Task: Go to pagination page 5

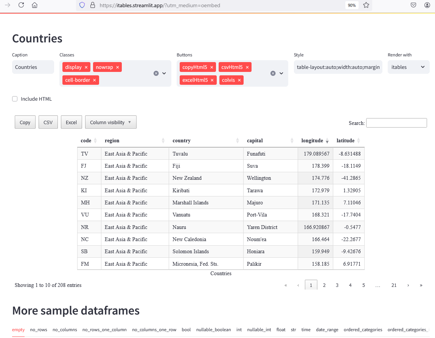Action: pos(364,285)
